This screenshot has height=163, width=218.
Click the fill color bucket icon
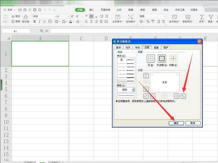point(64,21)
